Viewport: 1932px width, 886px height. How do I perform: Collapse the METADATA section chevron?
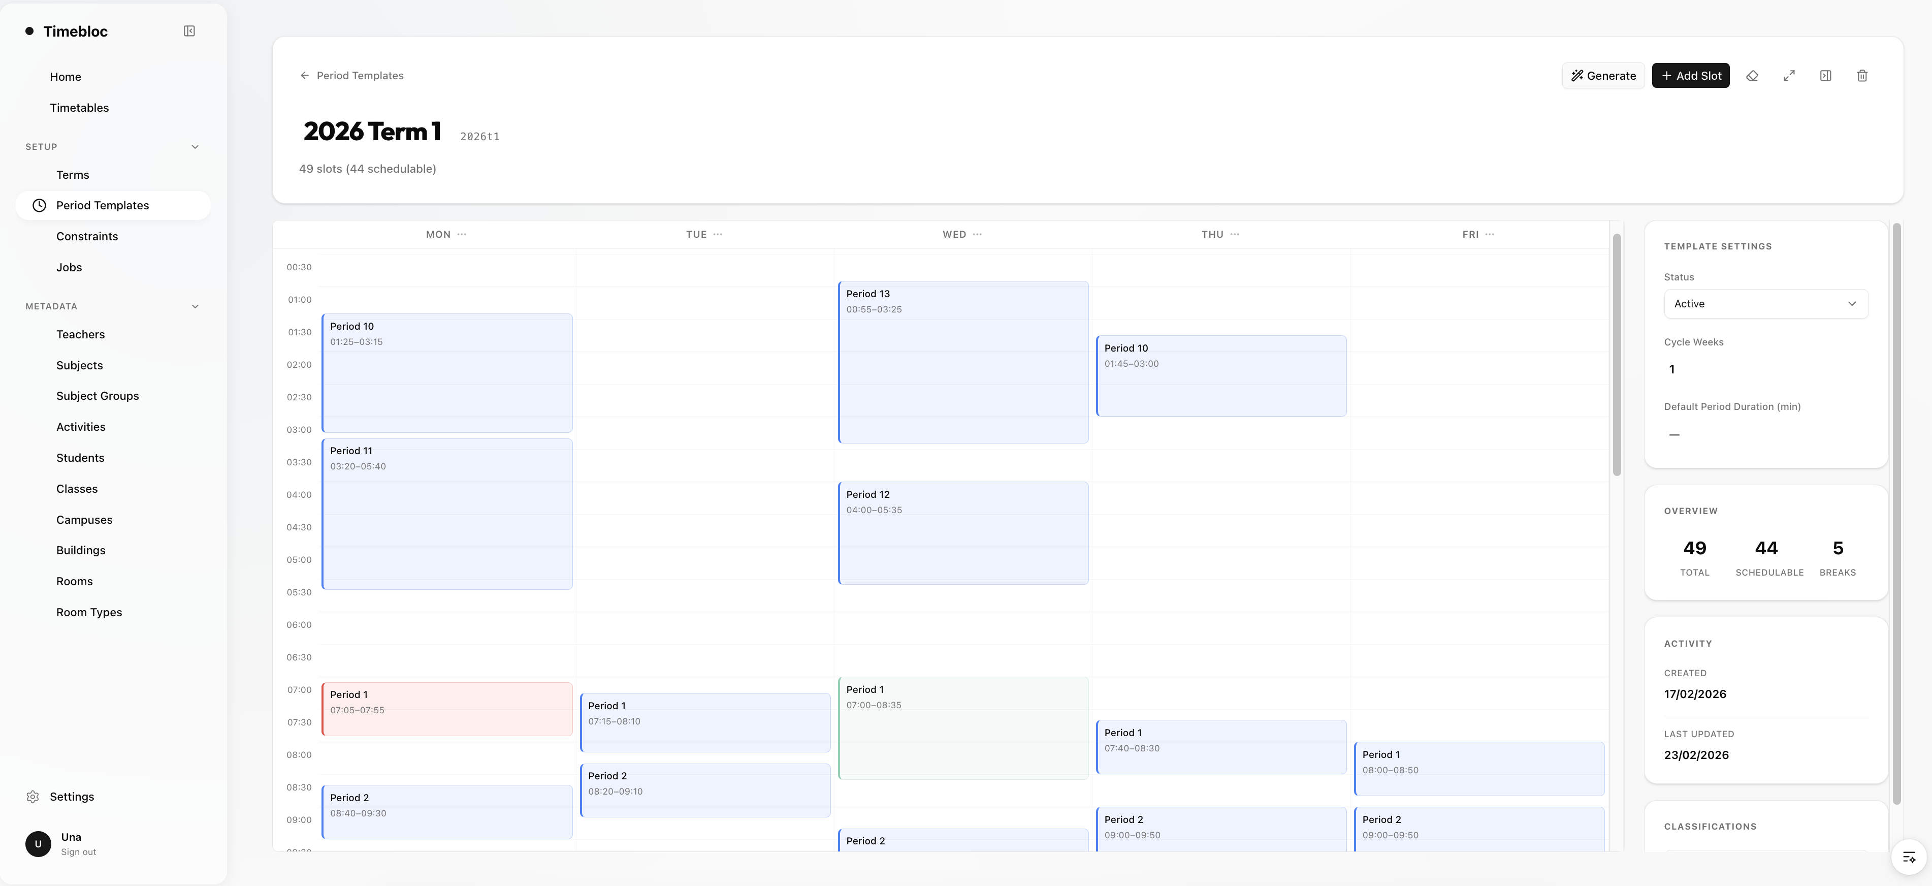click(x=195, y=306)
